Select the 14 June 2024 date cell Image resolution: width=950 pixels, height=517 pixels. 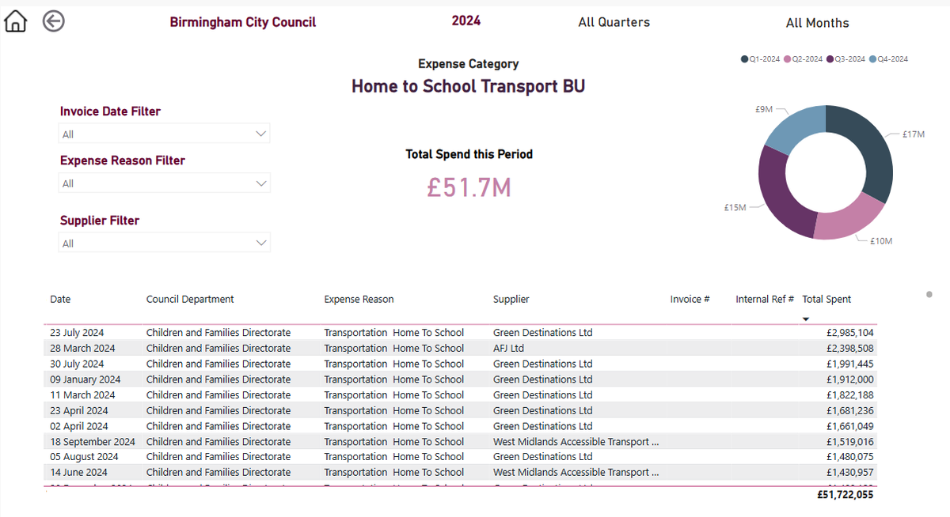(78, 473)
